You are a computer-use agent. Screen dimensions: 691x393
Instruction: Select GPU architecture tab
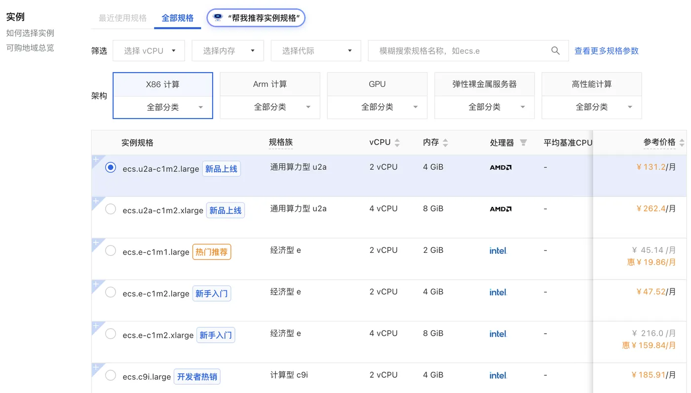[x=377, y=84]
